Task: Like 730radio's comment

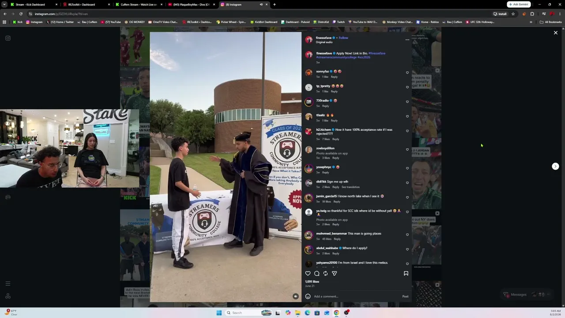Action: [407, 102]
